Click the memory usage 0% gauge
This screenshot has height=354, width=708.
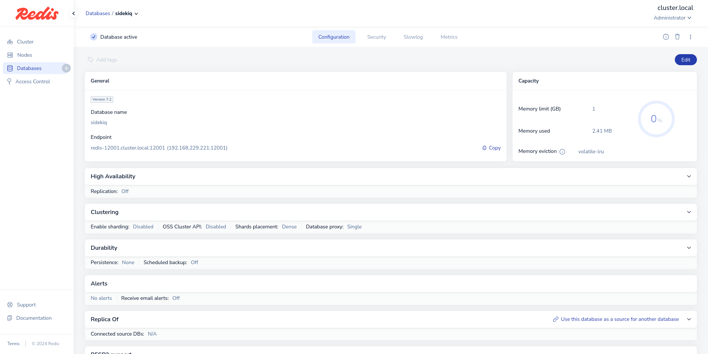[656, 119]
